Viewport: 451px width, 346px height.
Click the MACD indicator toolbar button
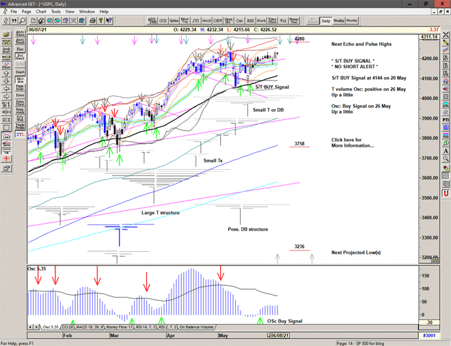point(208,21)
